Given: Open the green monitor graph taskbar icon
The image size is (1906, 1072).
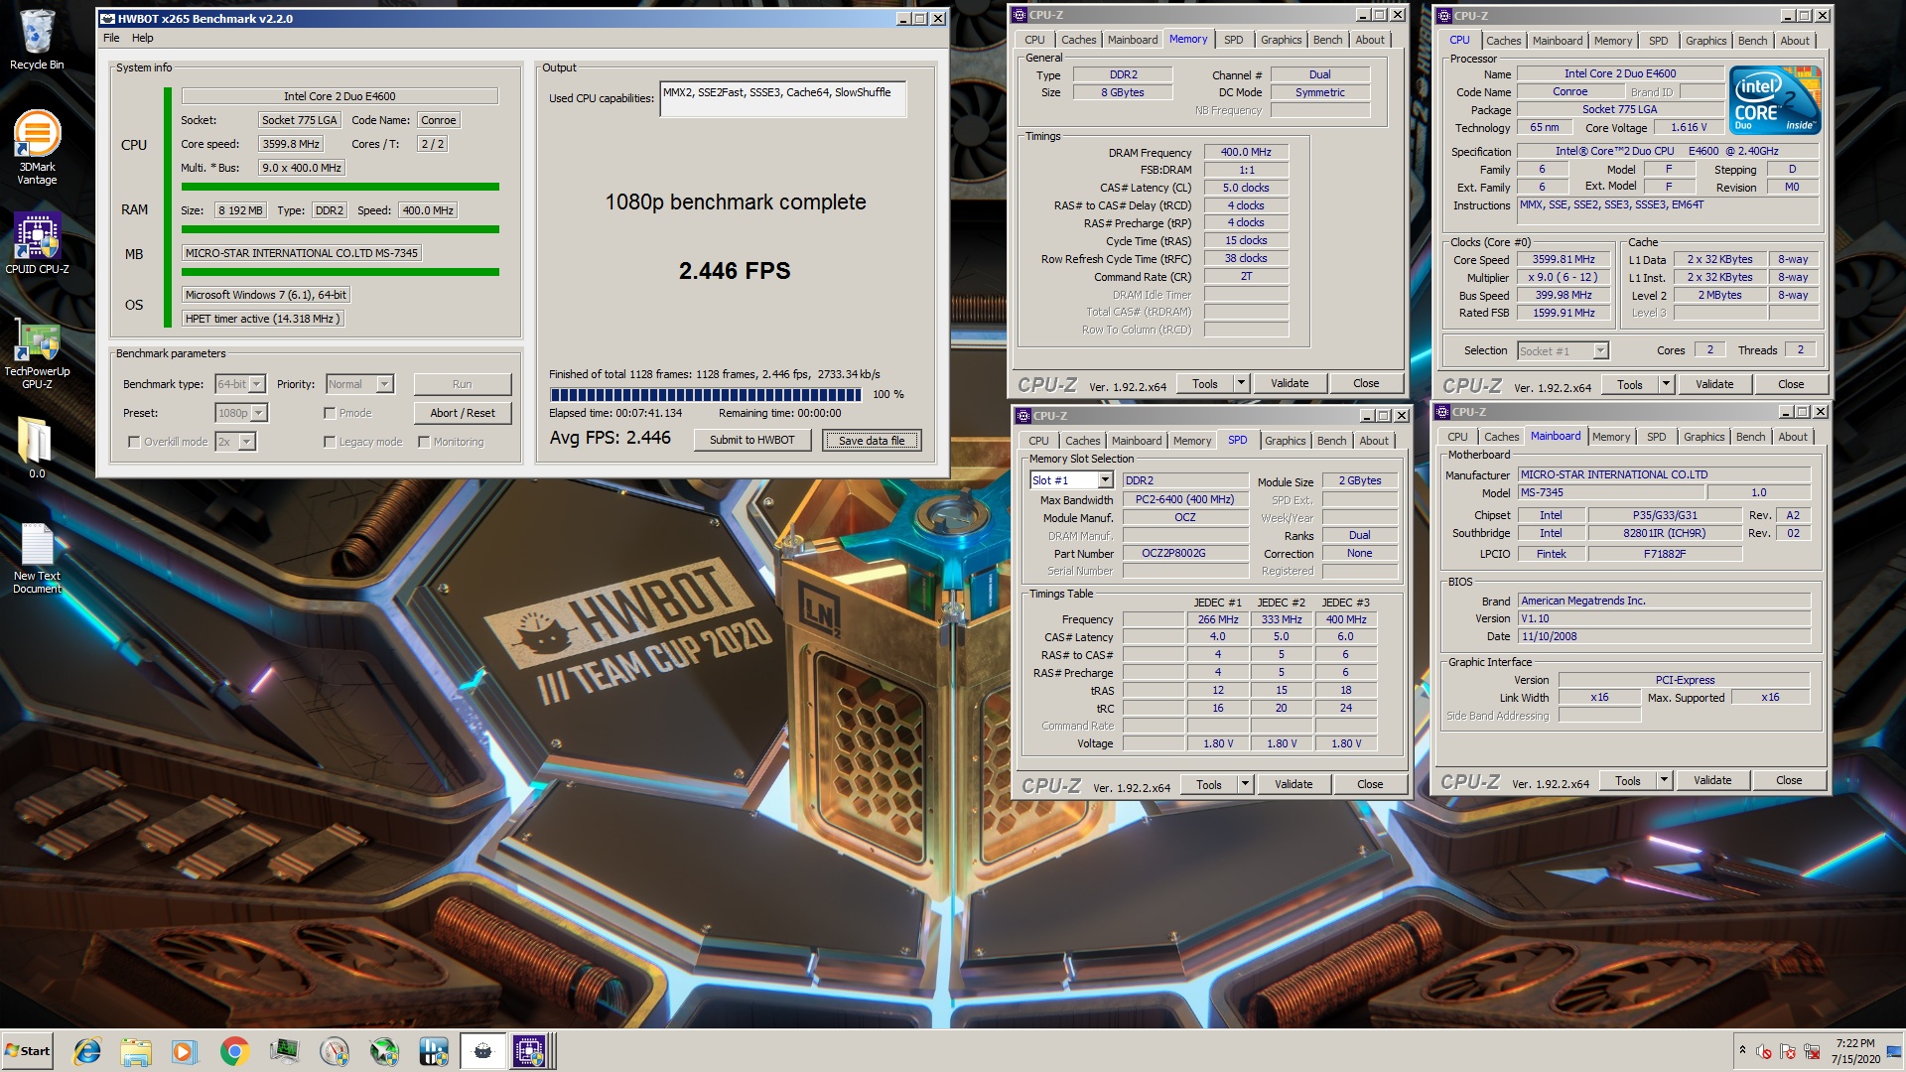Looking at the screenshot, I should [284, 1051].
